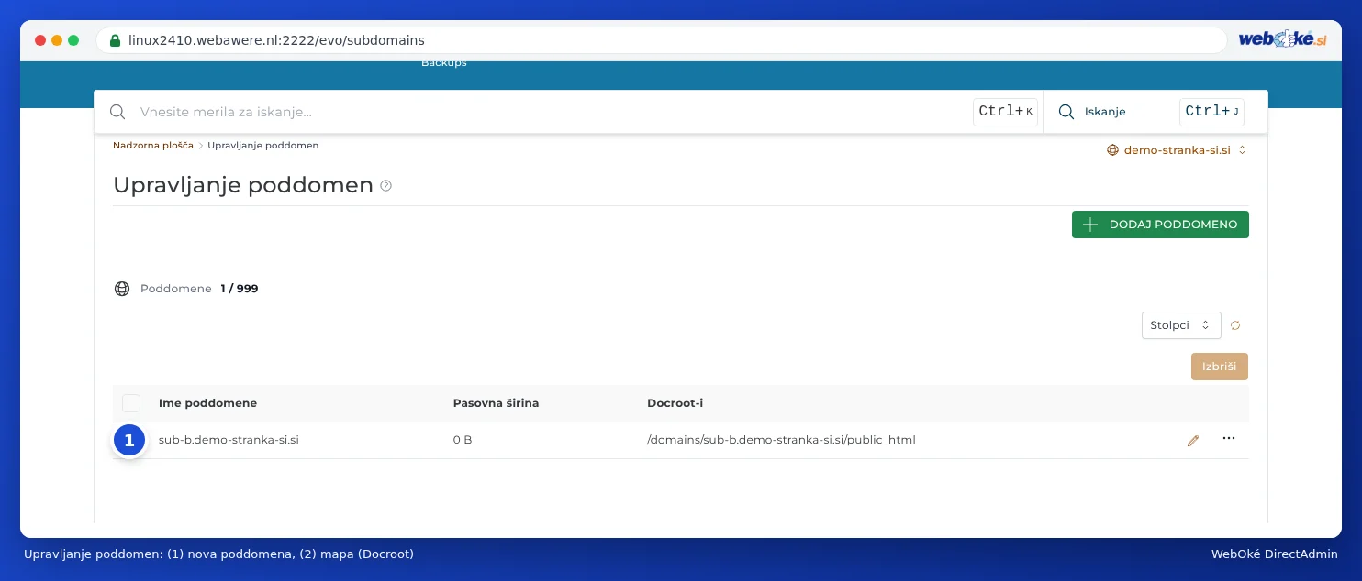Click the green maximize window button

[73, 40]
